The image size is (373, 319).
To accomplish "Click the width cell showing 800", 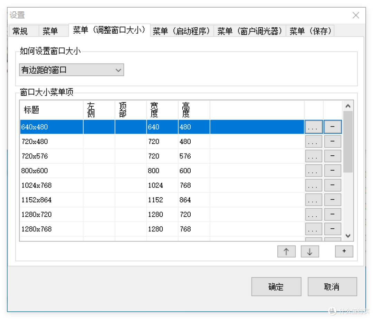I will [x=162, y=171].
